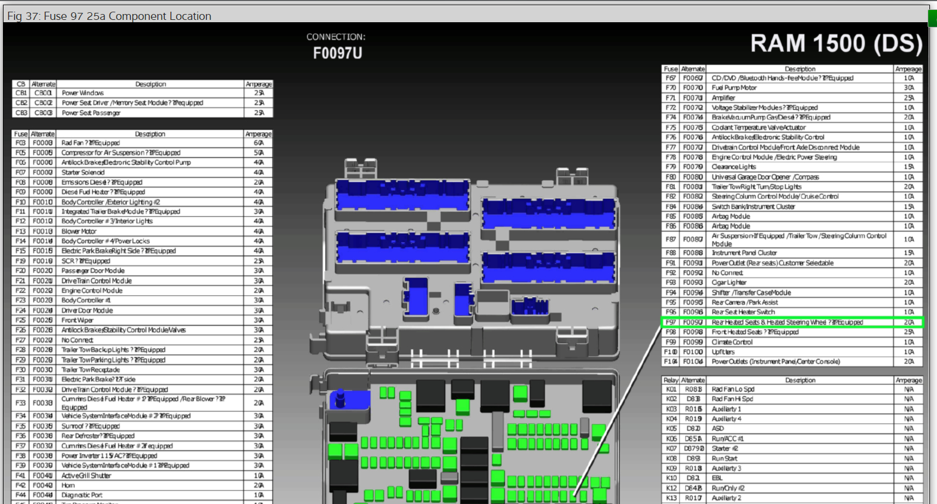Click the "60A" amperage value for fuse F03
This screenshot has height=504, width=937.
(259, 143)
